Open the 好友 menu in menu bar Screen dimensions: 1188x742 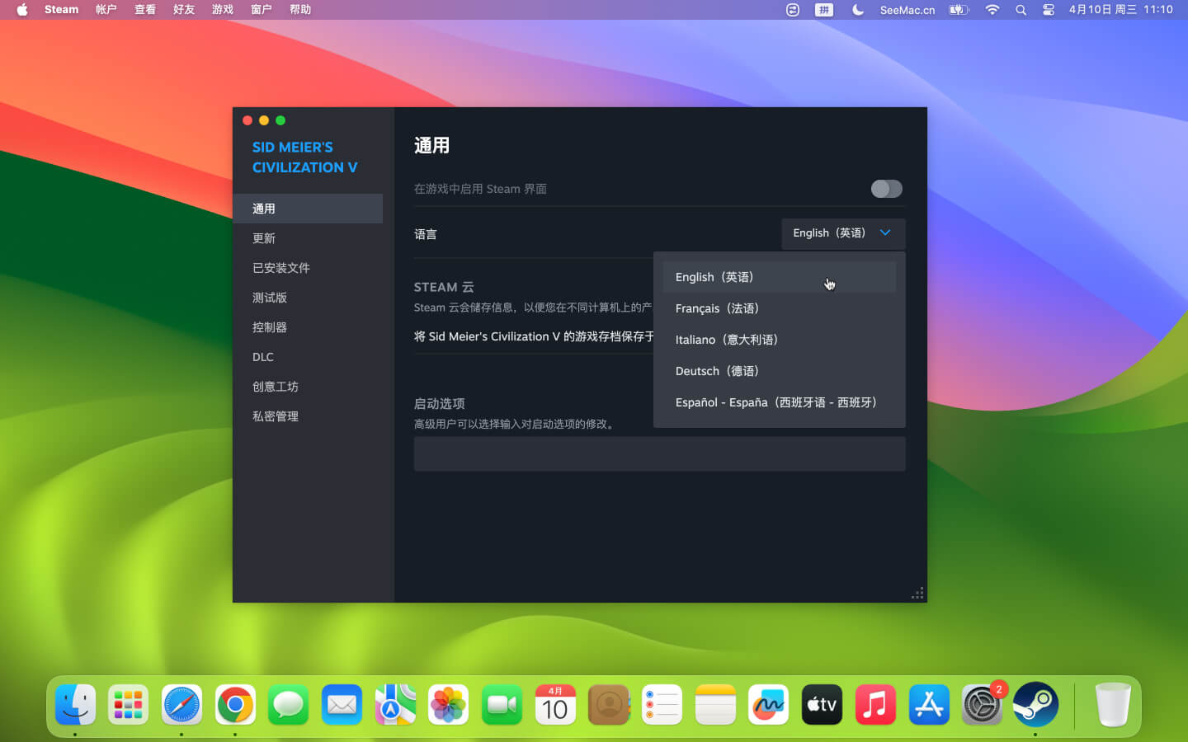tap(183, 10)
